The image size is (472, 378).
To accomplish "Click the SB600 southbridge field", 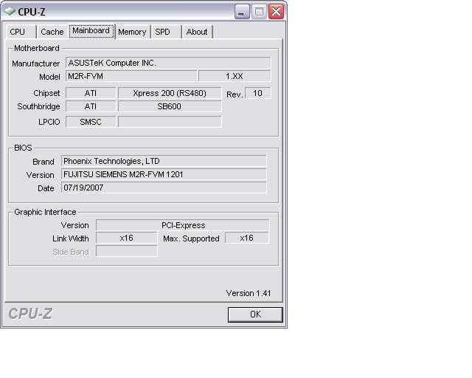I will pyautogui.click(x=170, y=106).
